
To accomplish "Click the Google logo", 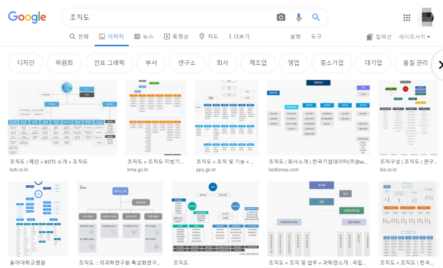I will (27, 17).
